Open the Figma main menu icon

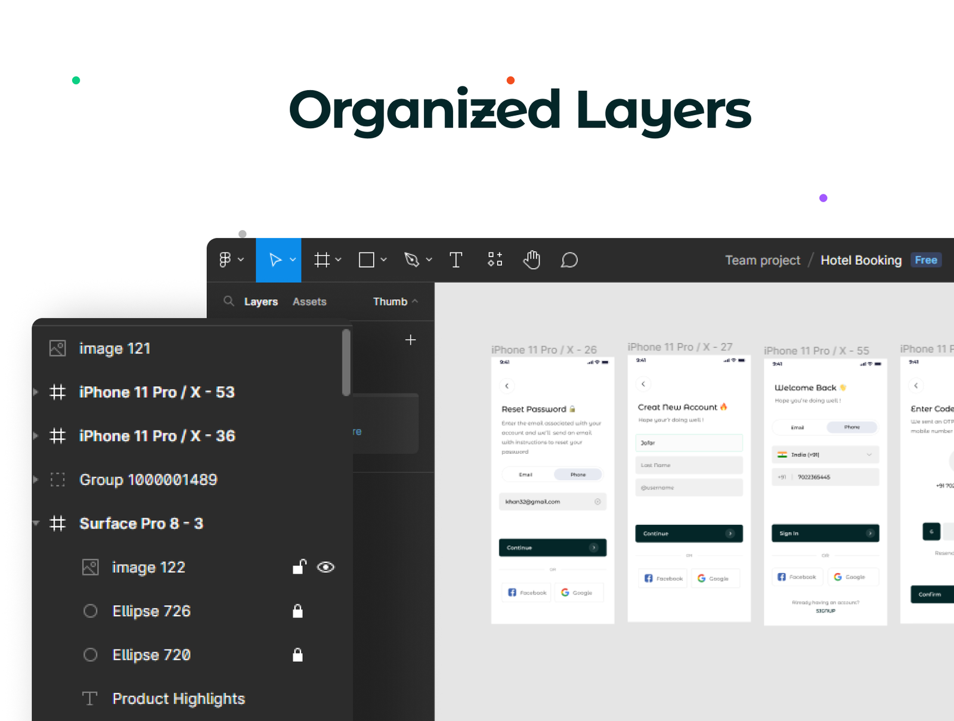(x=225, y=260)
